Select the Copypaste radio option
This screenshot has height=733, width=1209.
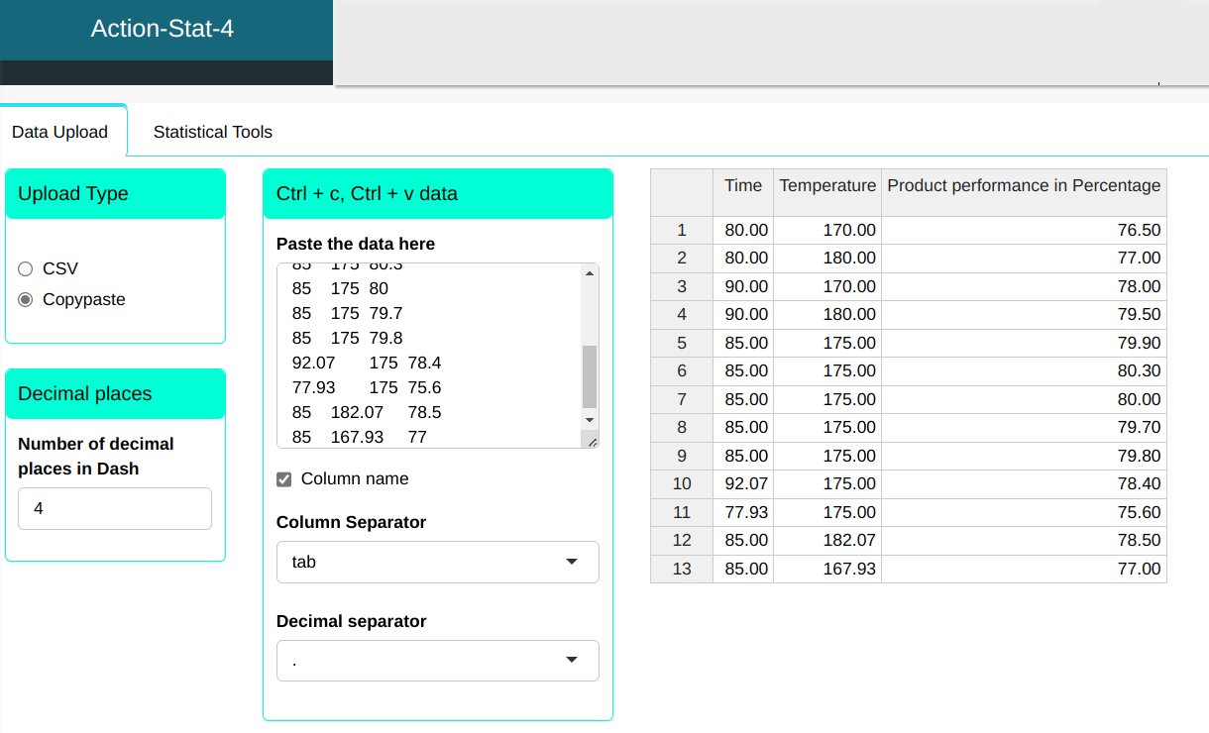[26, 299]
